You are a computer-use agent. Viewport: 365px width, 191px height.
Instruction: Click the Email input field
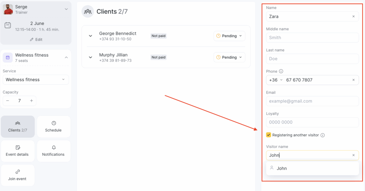pos(312,101)
